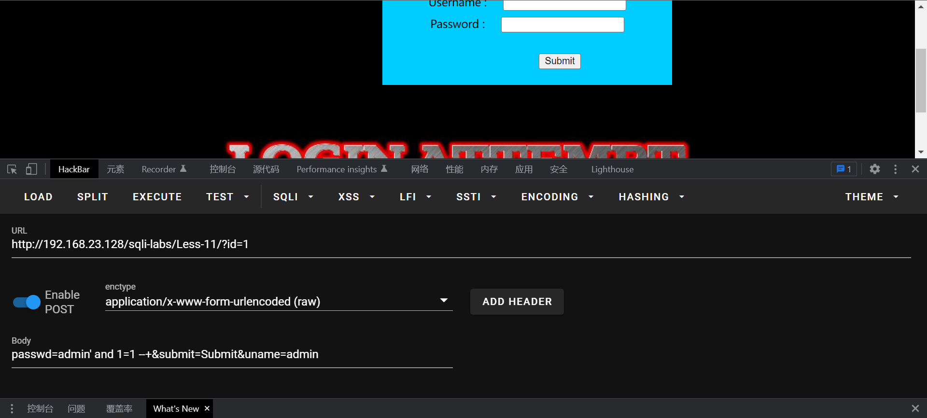Open the SQLI dropdown menu

click(x=293, y=197)
